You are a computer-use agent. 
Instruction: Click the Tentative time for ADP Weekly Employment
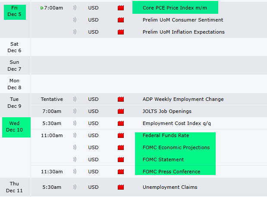52,99
